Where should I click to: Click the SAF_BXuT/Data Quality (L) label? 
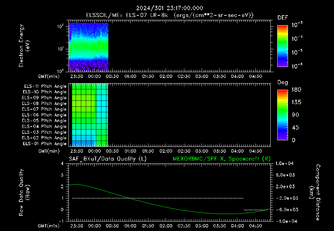point(108,159)
